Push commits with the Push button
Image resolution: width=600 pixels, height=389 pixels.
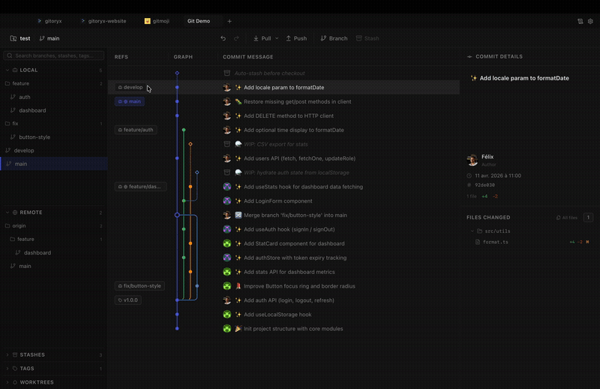[x=296, y=38]
